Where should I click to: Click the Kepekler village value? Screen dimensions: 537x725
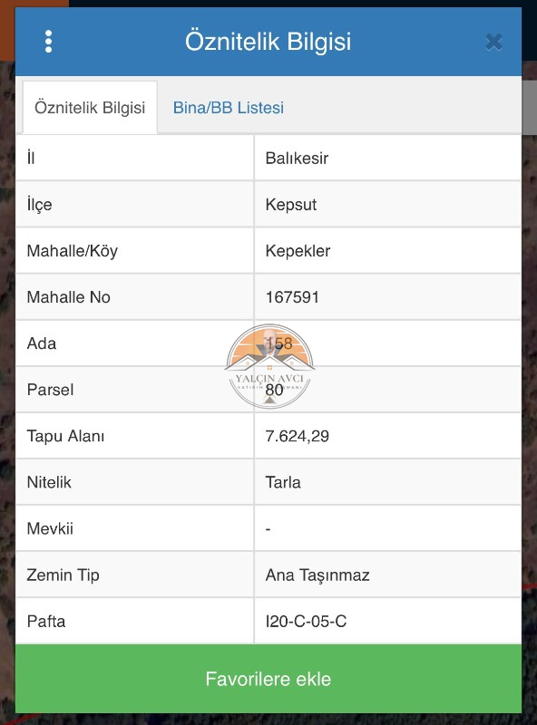point(298,251)
